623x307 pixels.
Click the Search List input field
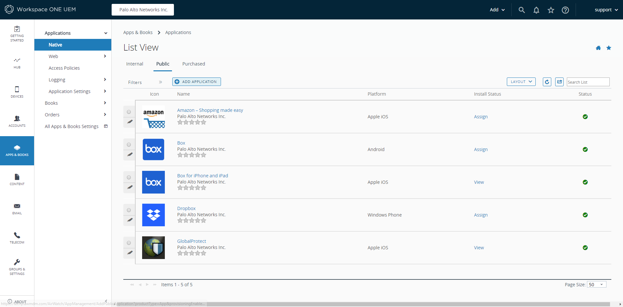588,82
